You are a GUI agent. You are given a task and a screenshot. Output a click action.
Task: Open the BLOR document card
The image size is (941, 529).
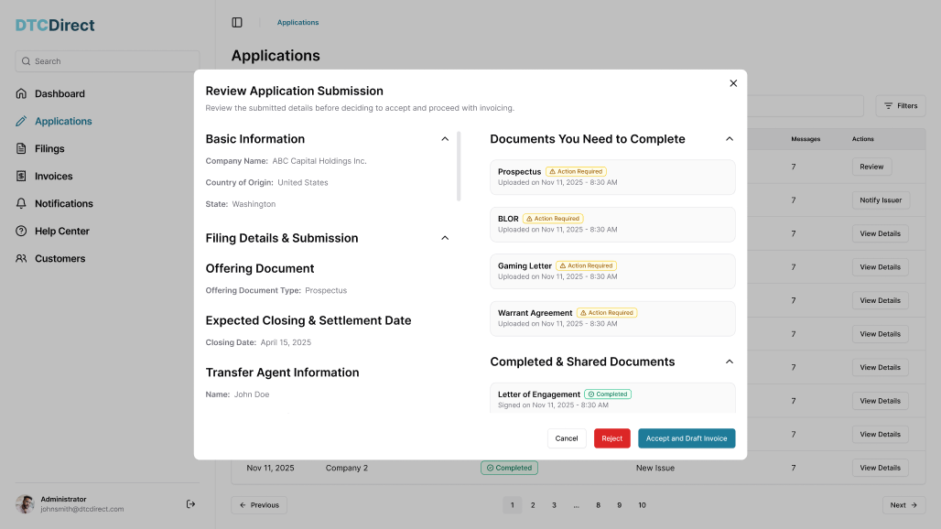click(612, 224)
